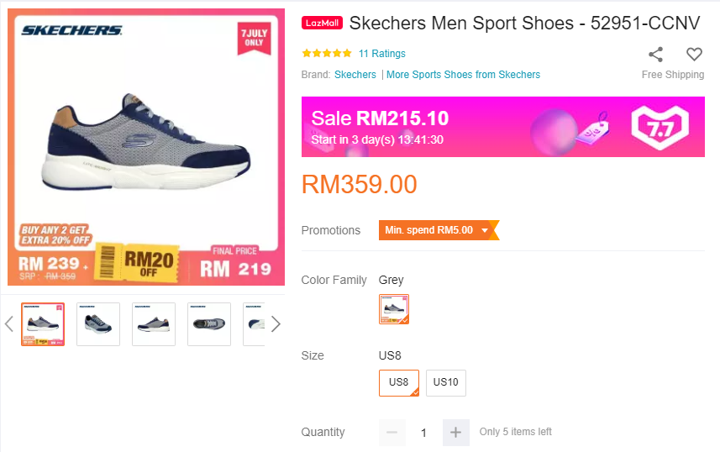Open More Sports Shoes from Skechers
Image resolution: width=720 pixels, height=452 pixels.
click(x=463, y=75)
